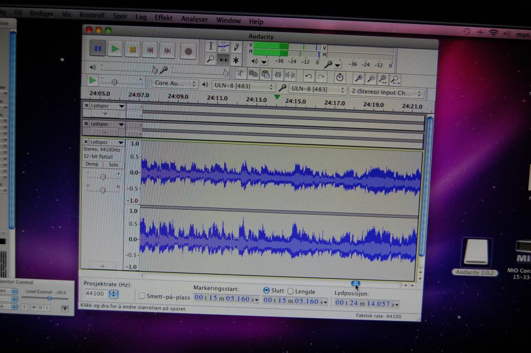
Task: Select the Multi-tool asterisk
Action: [x=236, y=60]
